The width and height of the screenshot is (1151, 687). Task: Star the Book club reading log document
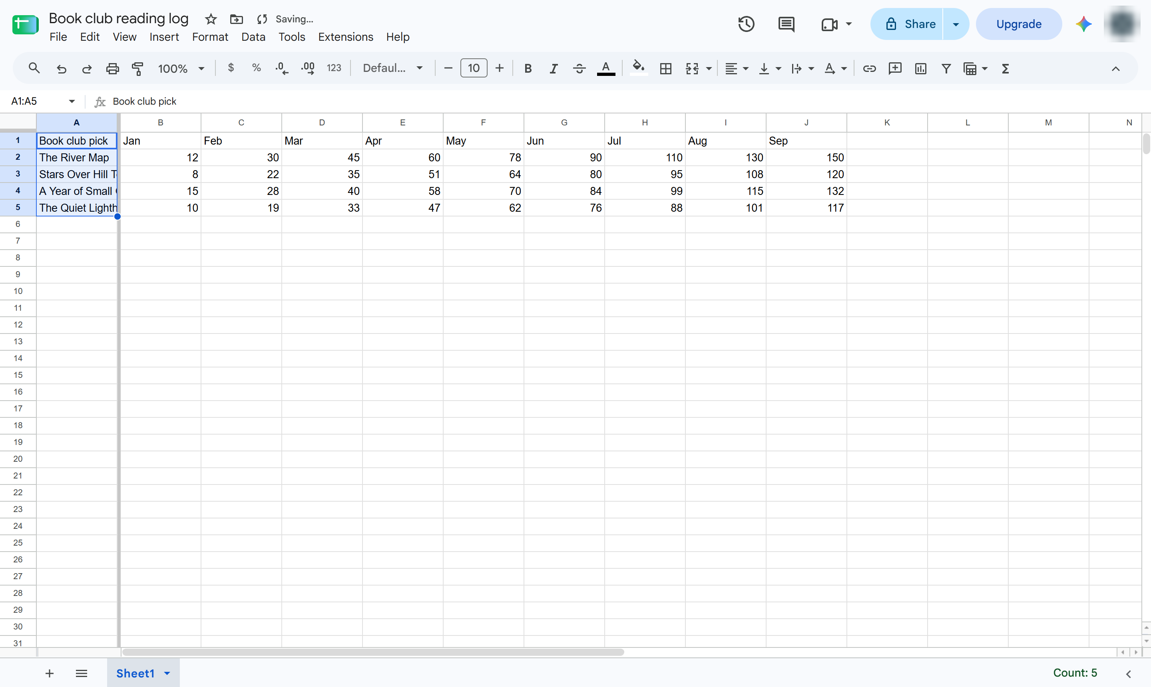(x=211, y=19)
